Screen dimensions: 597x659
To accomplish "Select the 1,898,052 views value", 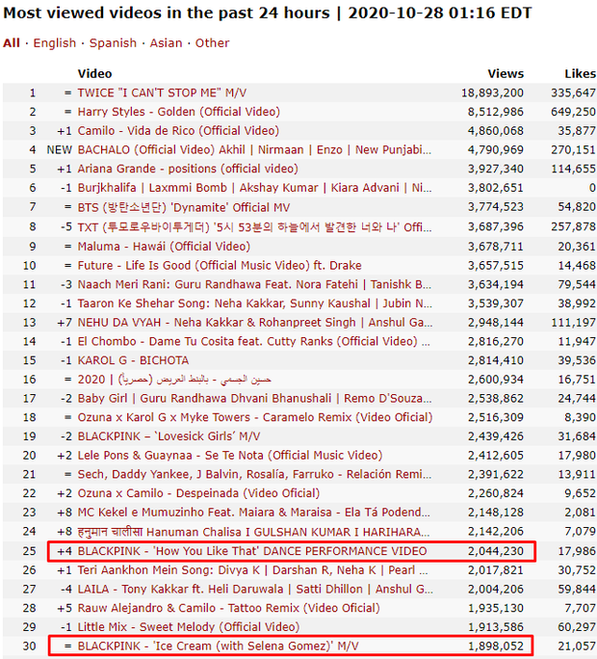I will coord(496,646).
